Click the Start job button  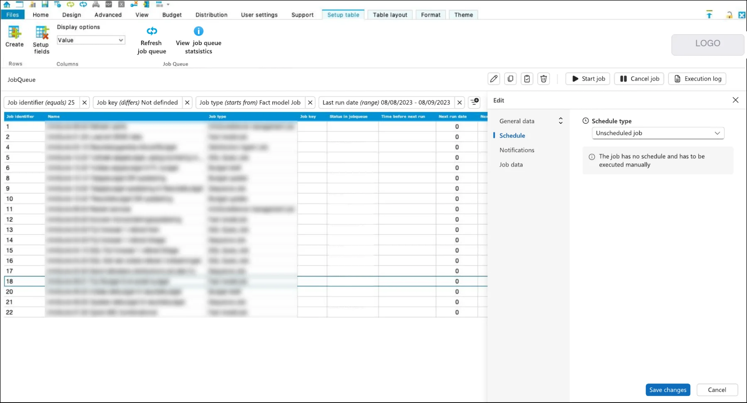[x=588, y=79]
